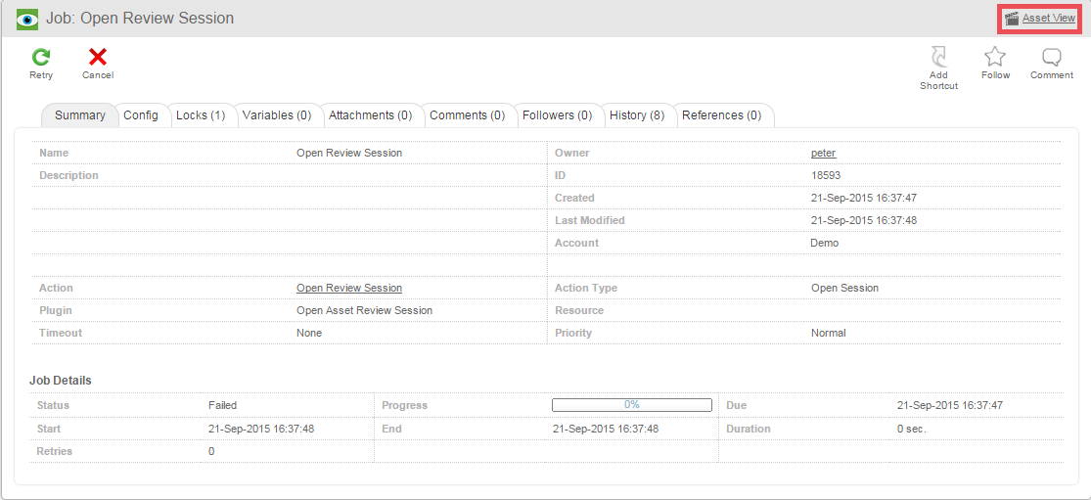
Task: Click the 0% progress bar
Action: click(x=631, y=405)
